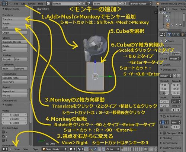The image size is (186, 152).
Task: Open the Render menu in top bar
Action: pyautogui.click(x=32, y=4)
